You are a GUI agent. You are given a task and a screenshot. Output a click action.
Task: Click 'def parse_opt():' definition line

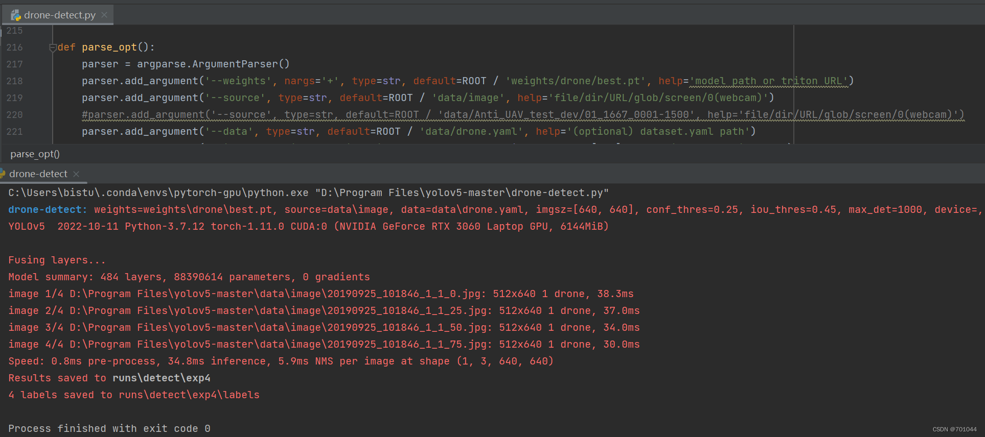tap(106, 47)
